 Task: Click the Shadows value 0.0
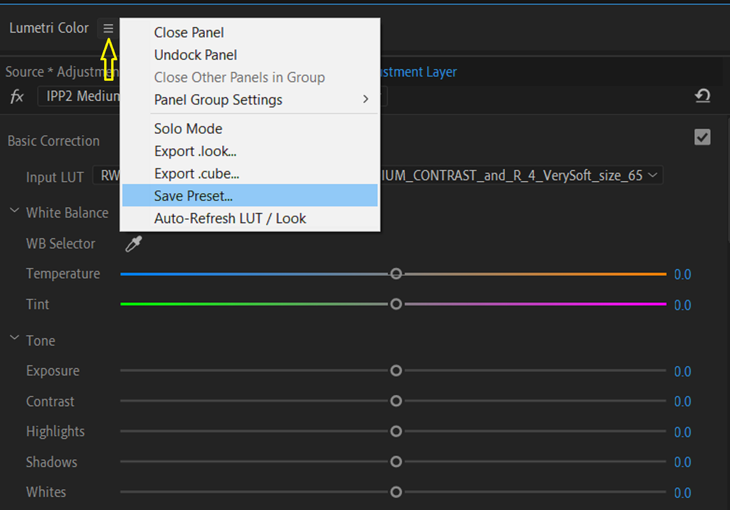[x=683, y=463]
